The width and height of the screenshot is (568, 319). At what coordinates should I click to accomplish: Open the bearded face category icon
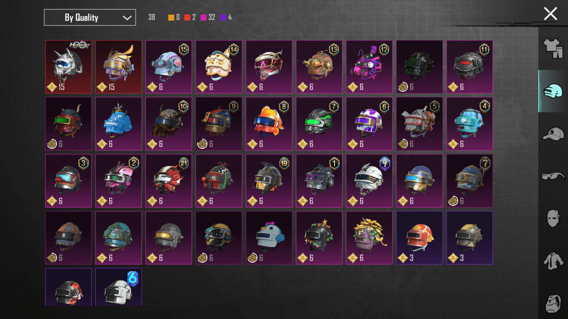tap(553, 304)
